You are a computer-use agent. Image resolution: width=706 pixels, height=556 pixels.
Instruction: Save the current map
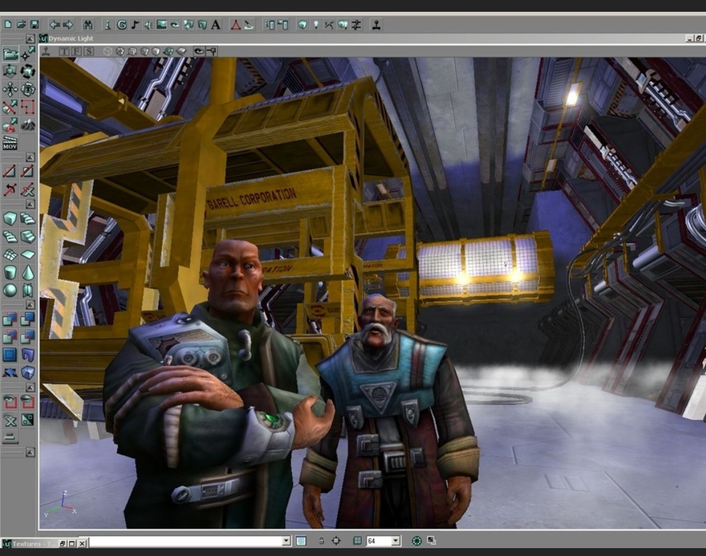pyautogui.click(x=34, y=25)
